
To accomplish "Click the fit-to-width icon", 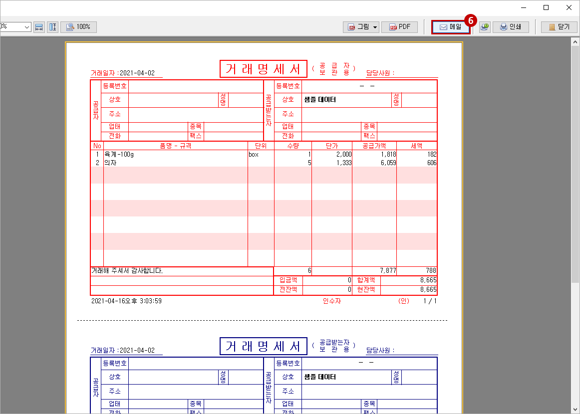I will click(39, 27).
